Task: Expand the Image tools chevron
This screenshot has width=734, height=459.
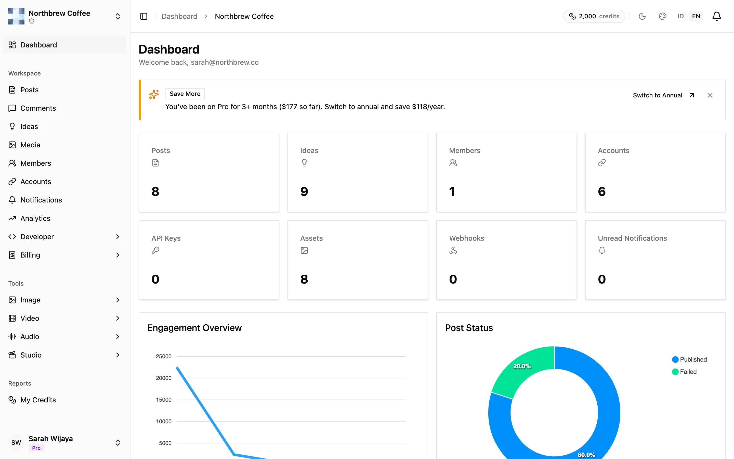Action: 118,300
